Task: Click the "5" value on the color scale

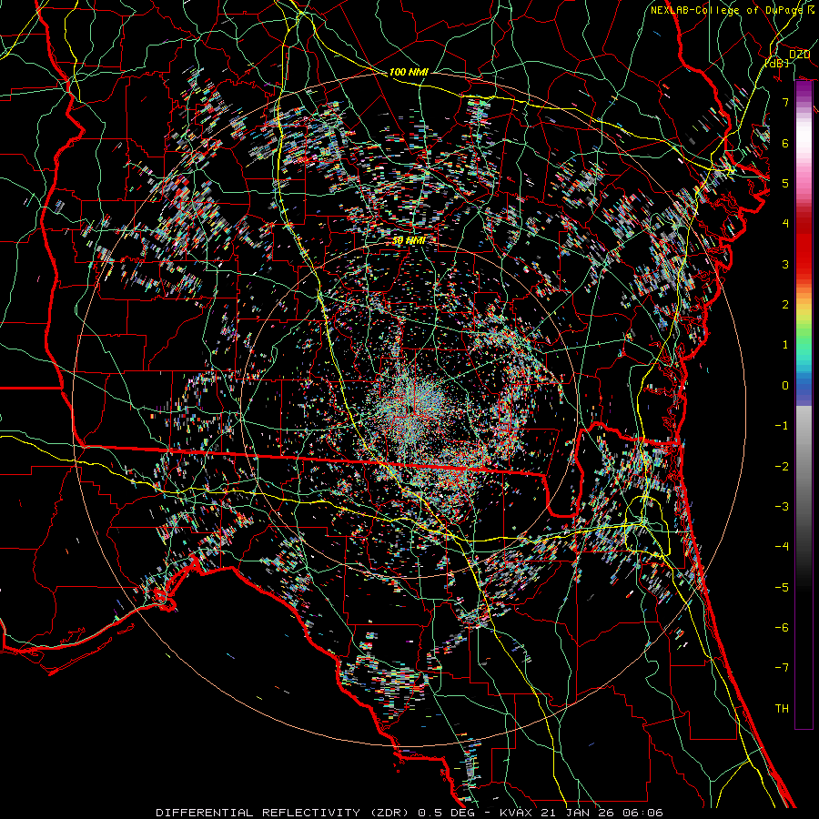Action: (x=785, y=183)
